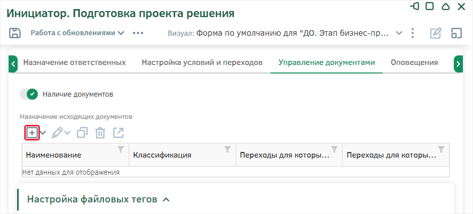Select the Управление документами tab
The image size is (473, 214).
(327, 62)
